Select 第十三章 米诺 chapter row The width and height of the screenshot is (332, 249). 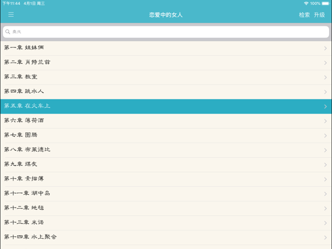pyautogui.click(x=166, y=223)
